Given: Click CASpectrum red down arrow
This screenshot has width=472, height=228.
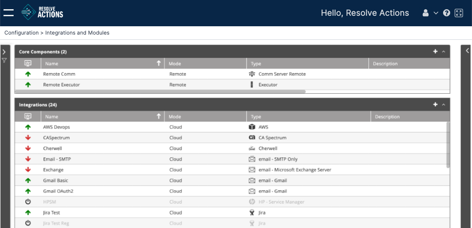Looking at the screenshot, I should tap(28, 137).
